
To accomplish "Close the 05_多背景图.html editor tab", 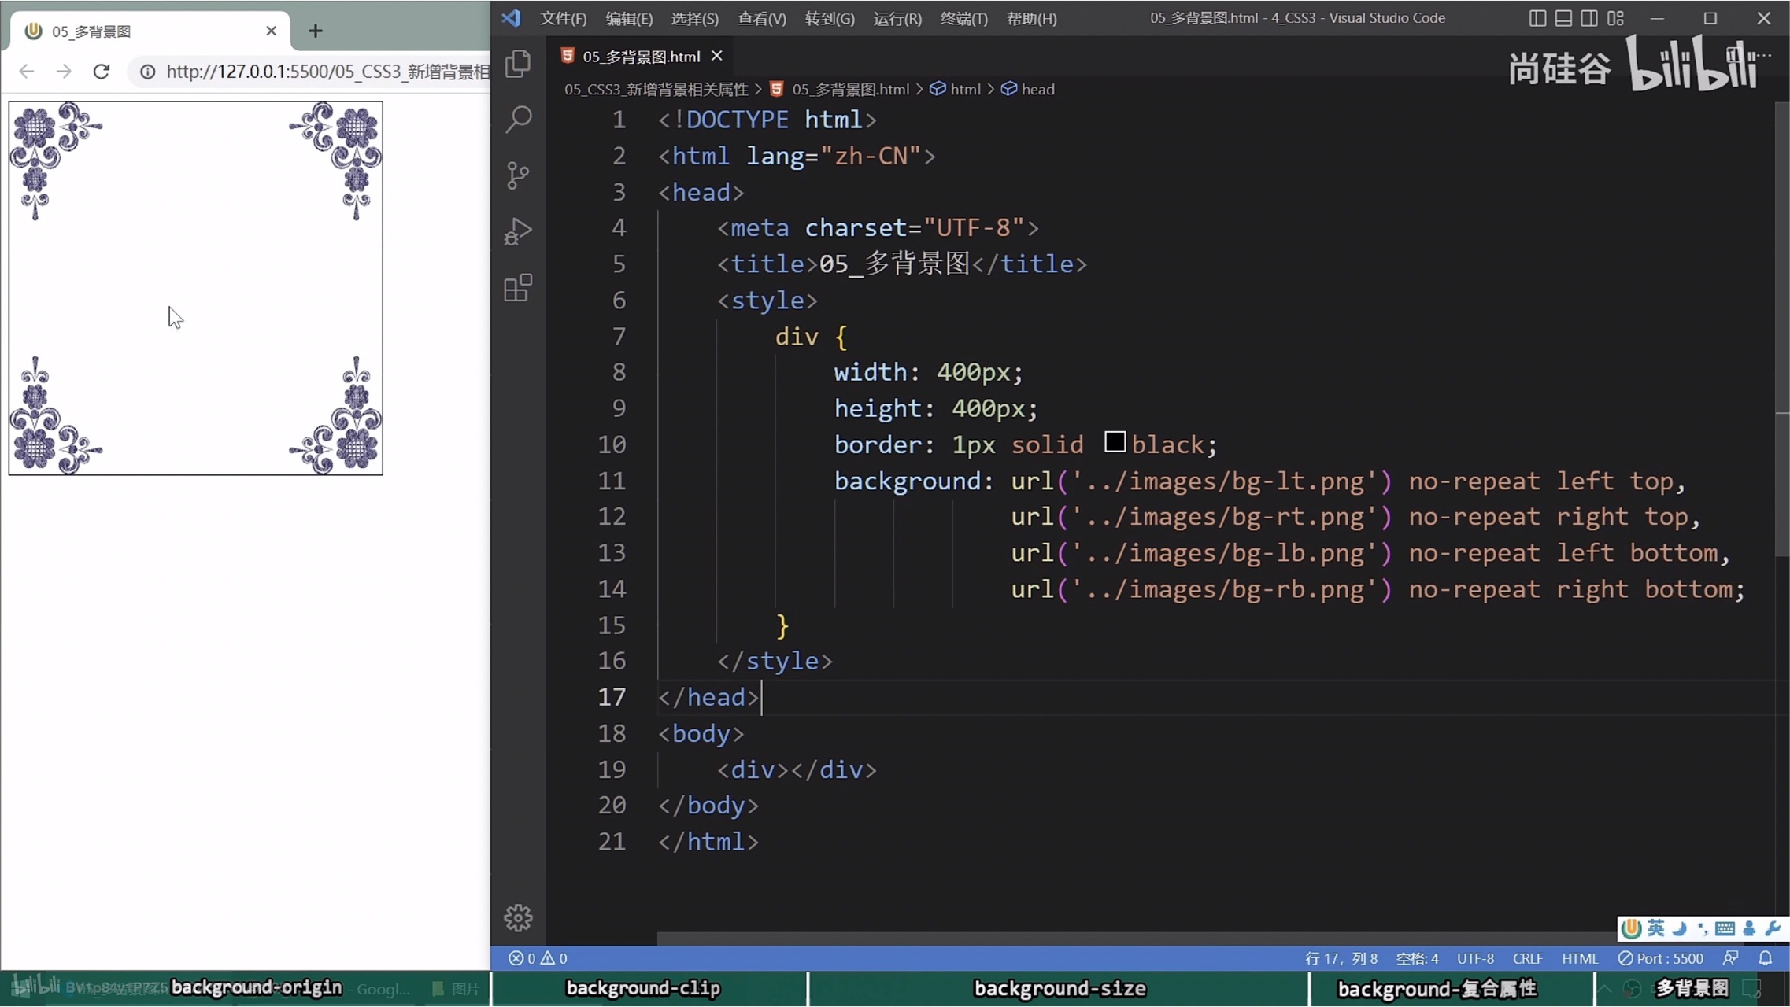I will point(716,56).
